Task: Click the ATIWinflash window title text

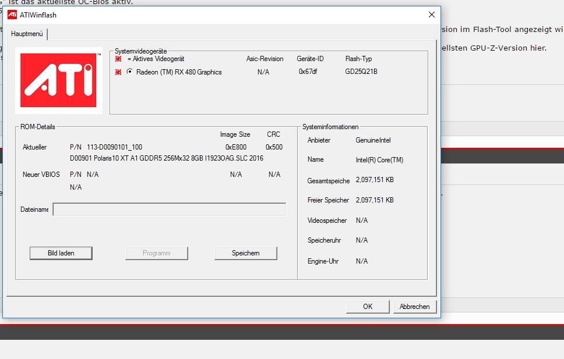Action: 38,15
